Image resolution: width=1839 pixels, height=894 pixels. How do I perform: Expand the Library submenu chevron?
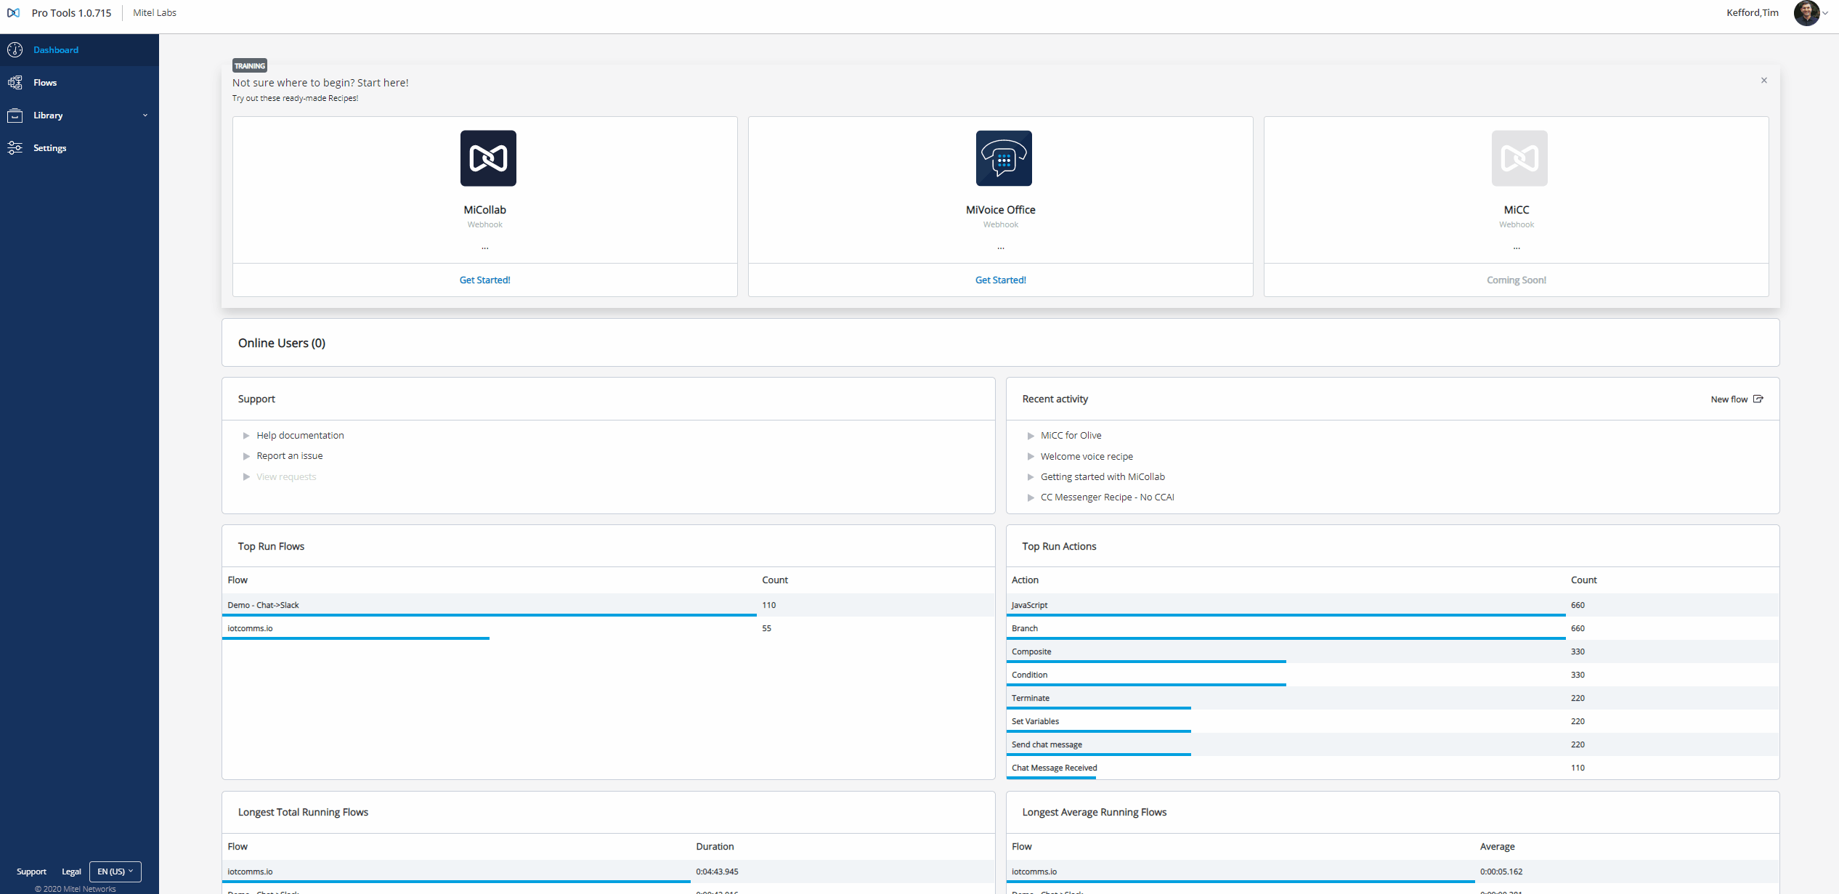point(145,115)
